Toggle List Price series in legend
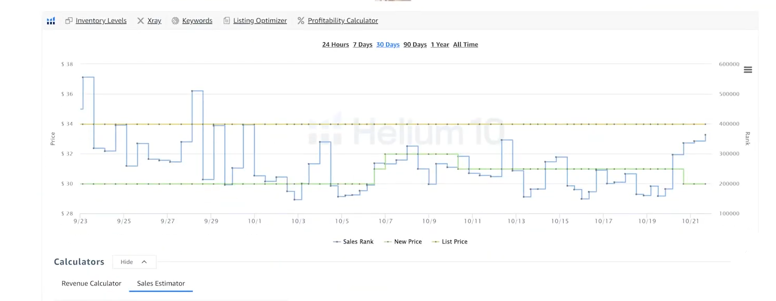This screenshot has width=776, height=301. (x=449, y=242)
